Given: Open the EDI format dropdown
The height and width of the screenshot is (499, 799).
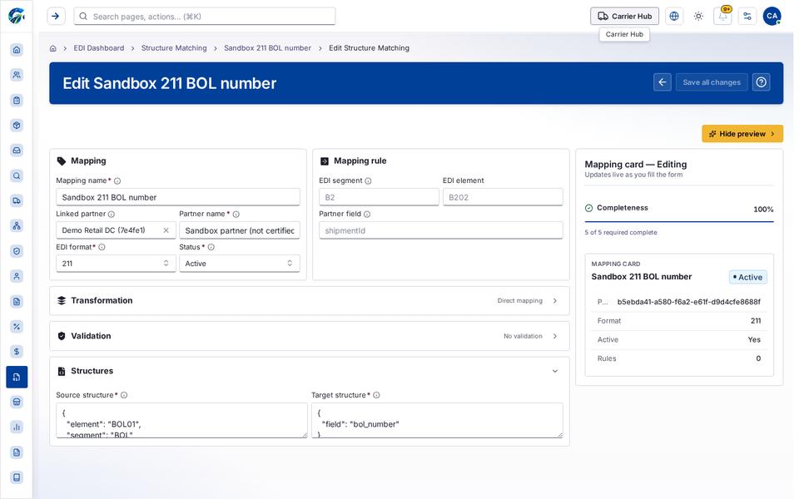Looking at the screenshot, I should pos(116,264).
